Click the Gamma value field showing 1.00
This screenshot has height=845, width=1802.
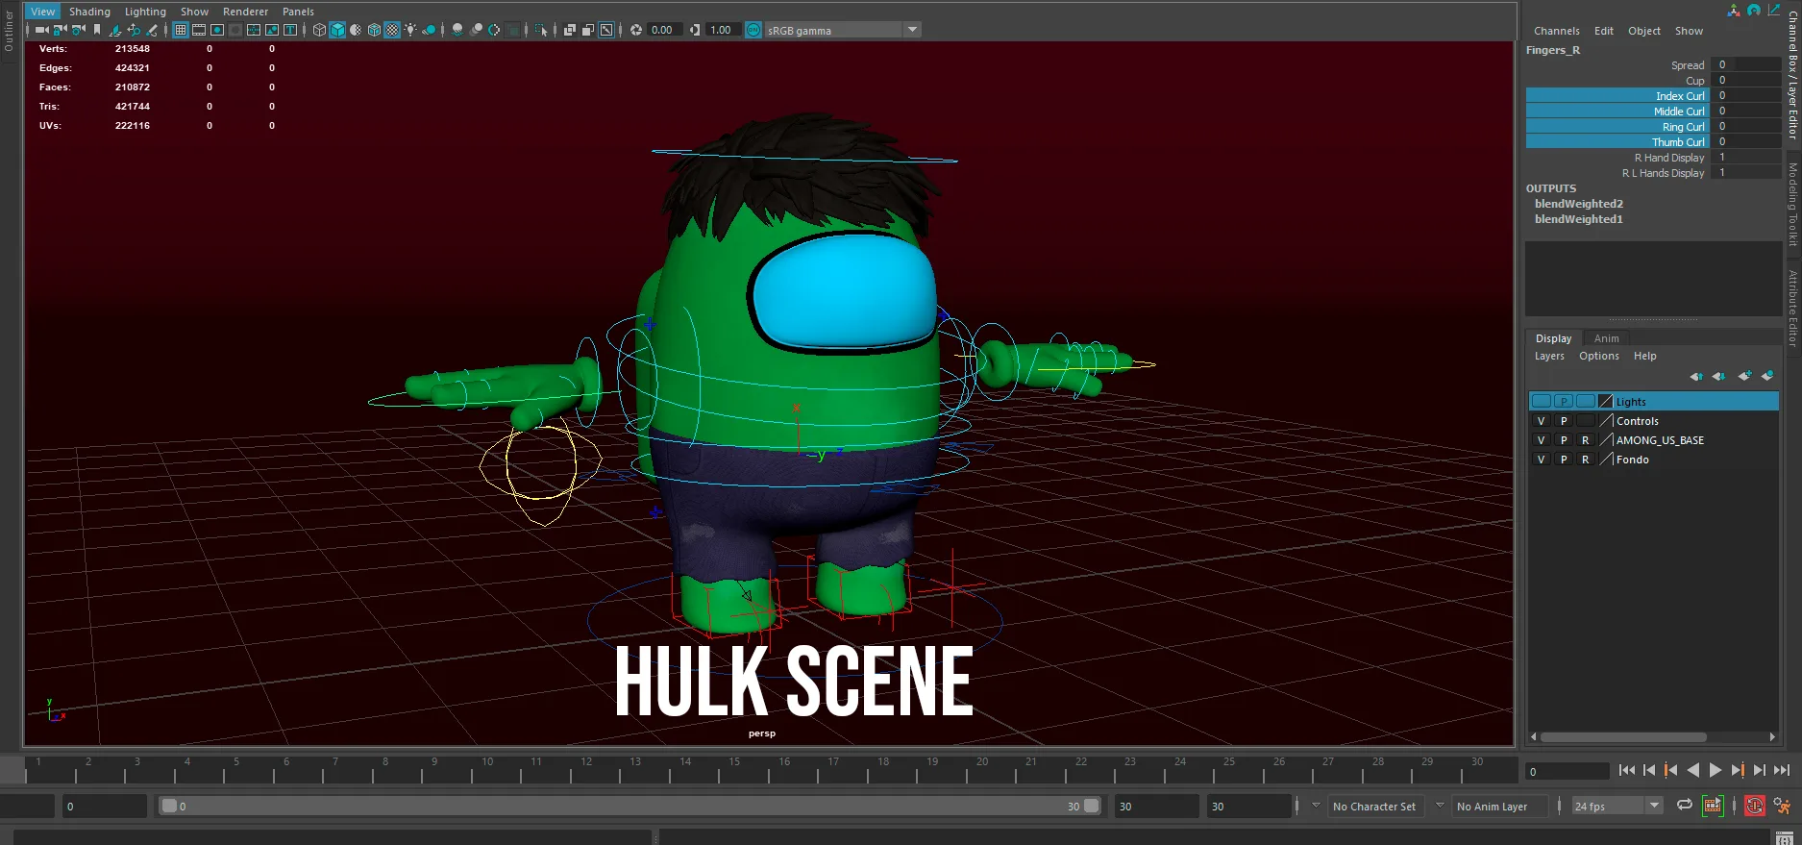pyautogui.click(x=722, y=30)
